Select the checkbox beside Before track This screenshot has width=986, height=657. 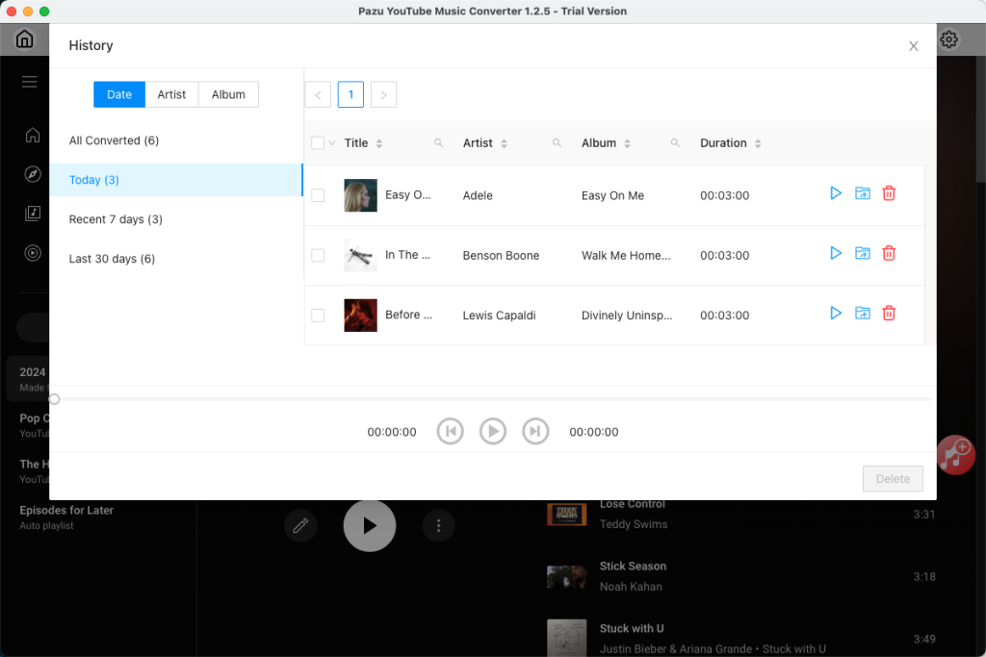(x=319, y=315)
